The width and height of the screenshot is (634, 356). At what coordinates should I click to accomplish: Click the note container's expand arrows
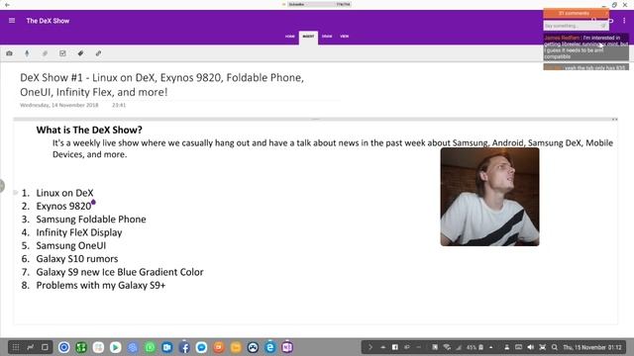pyautogui.click(x=614, y=119)
